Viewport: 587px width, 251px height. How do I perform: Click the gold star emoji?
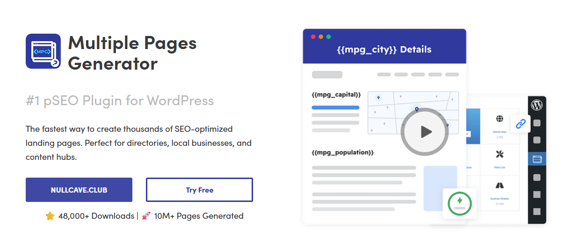pos(50,216)
